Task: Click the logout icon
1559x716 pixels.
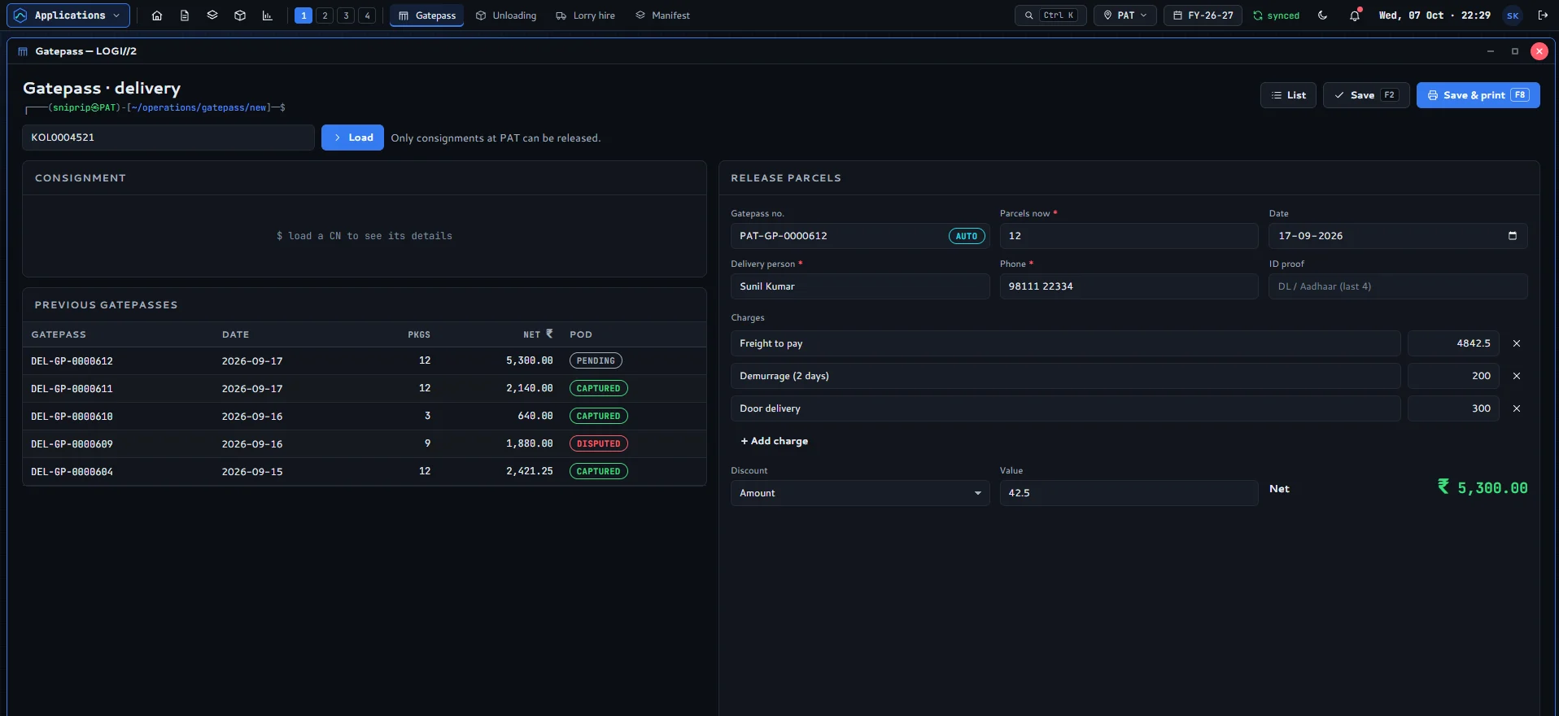Action: [1543, 15]
